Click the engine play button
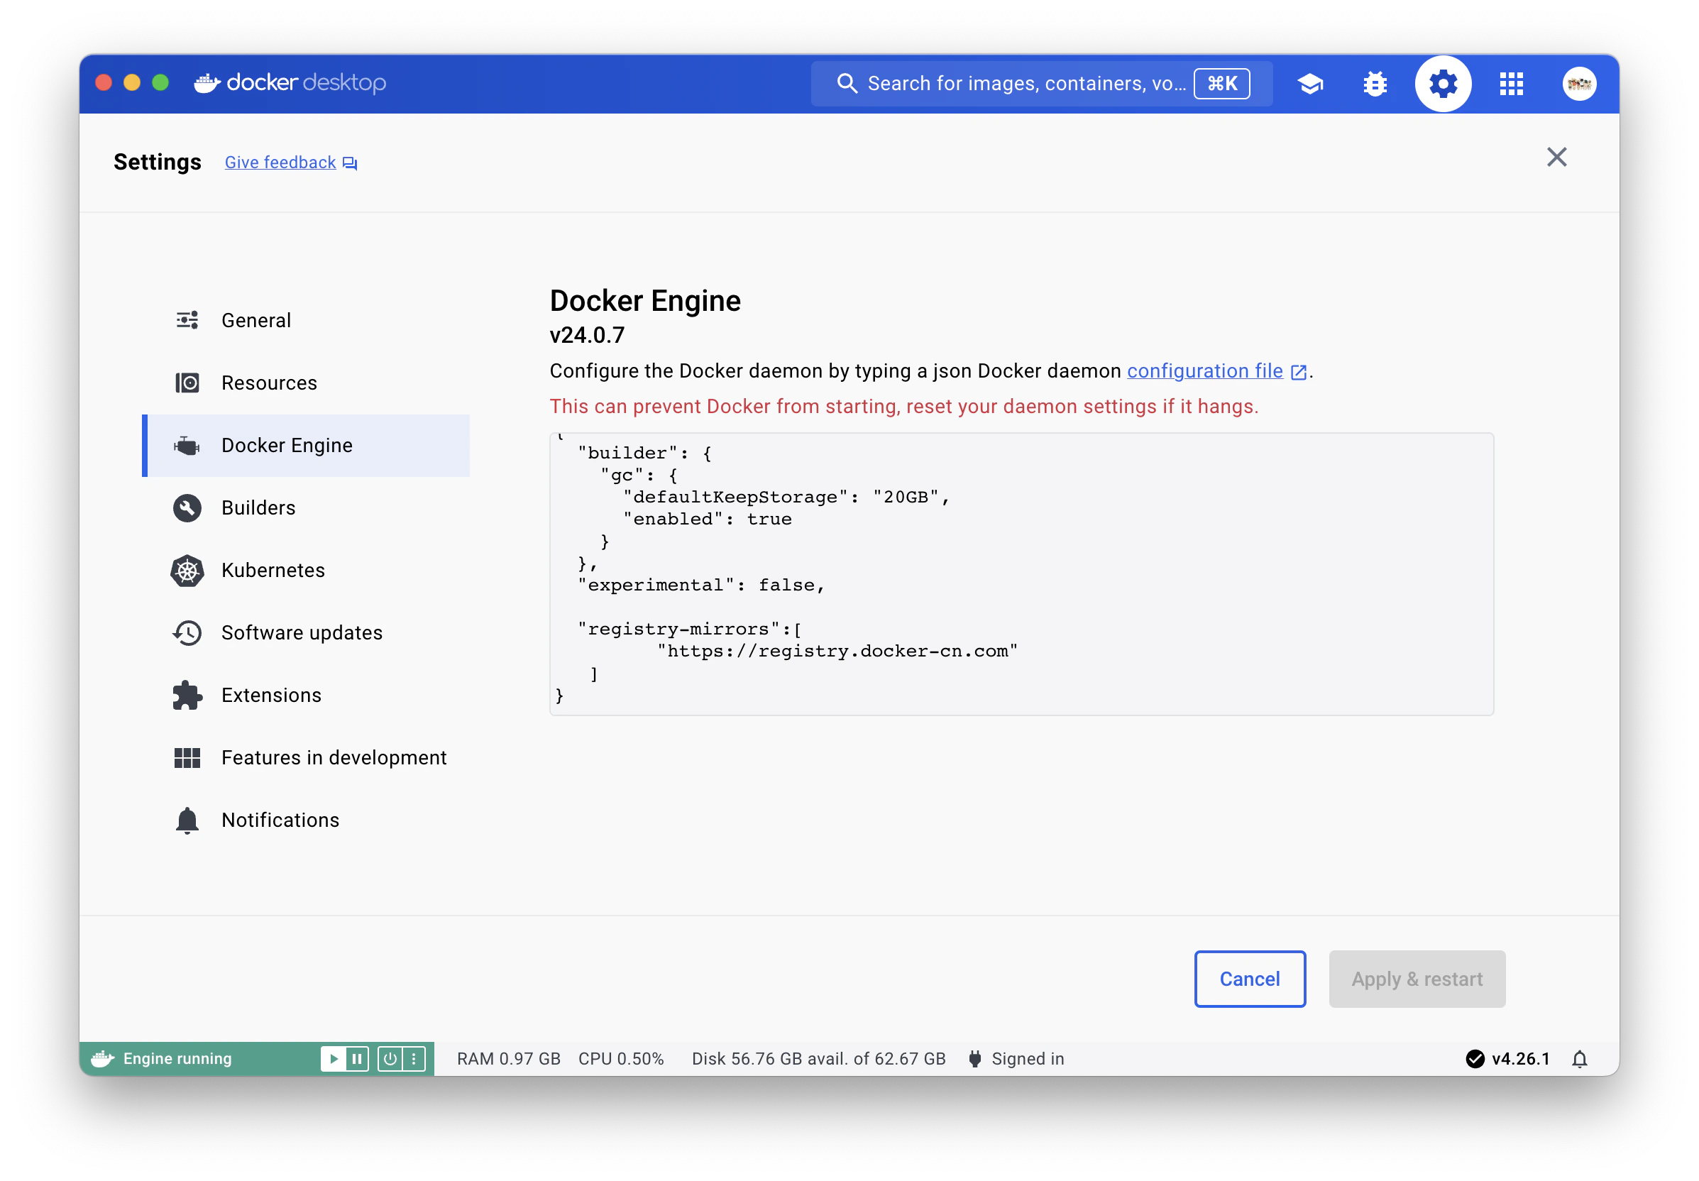Screen dimensions: 1699x1181 click(333, 1059)
